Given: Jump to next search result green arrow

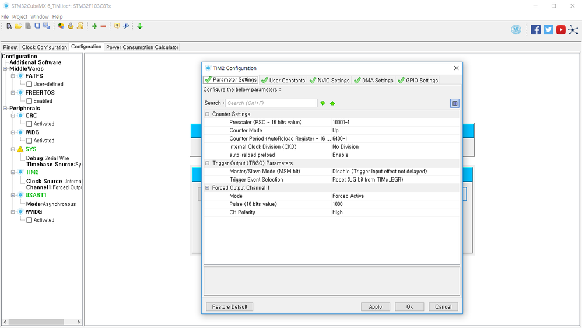Looking at the screenshot, I should 323,103.
